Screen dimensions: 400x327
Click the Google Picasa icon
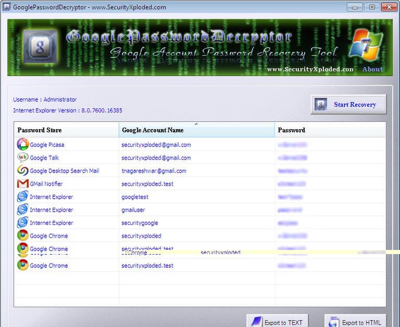point(22,145)
